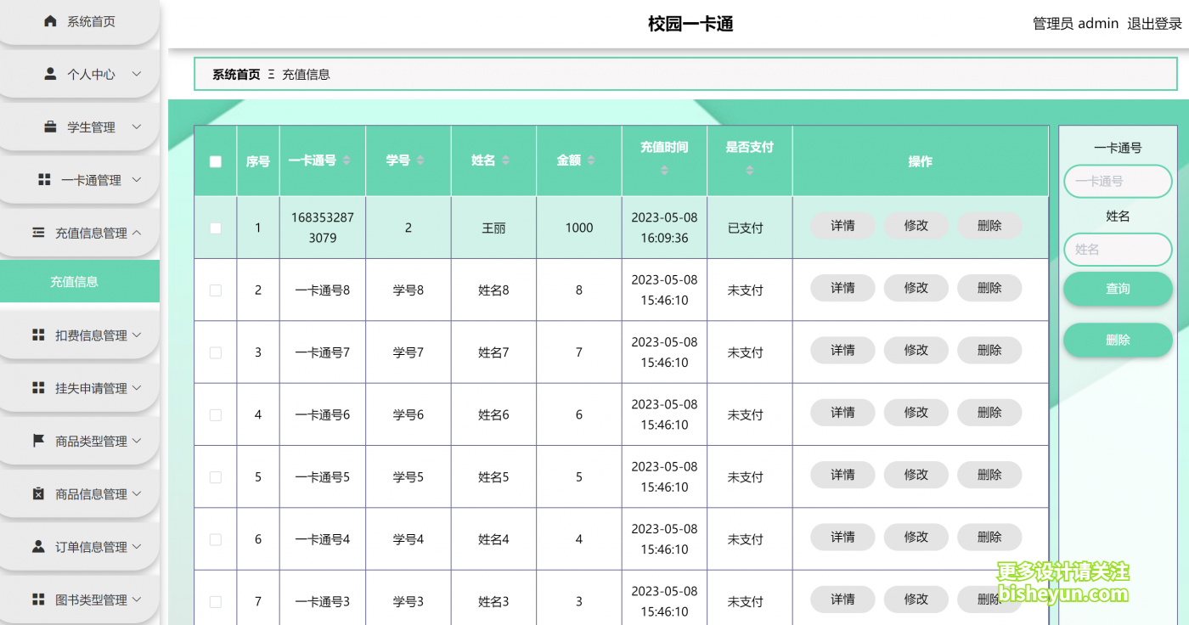Check the checkbox for 王丽's row
The width and height of the screenshot is (1189, 625).
pos(215,227)
